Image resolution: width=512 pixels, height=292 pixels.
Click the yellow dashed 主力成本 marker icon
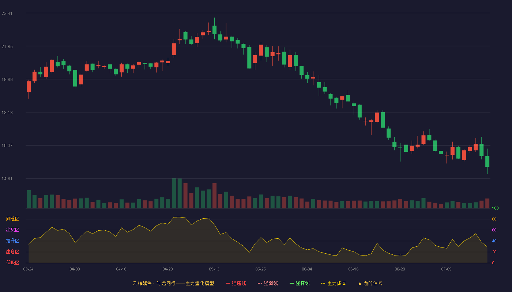(x=323, y=284)
